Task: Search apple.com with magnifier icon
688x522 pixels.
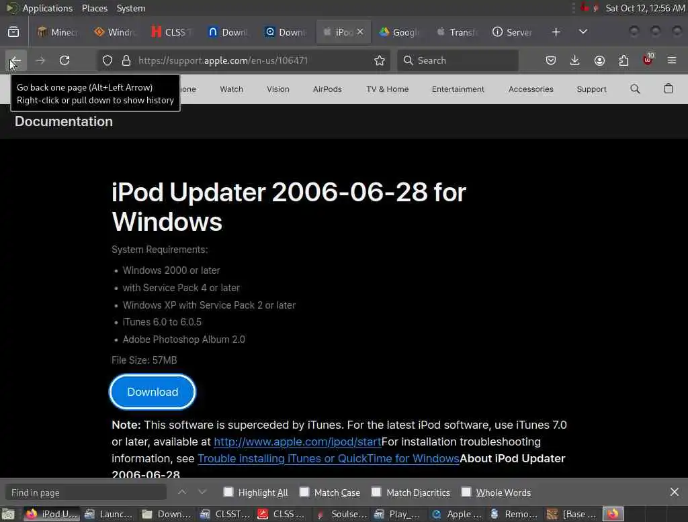Action: coord(635,89)
